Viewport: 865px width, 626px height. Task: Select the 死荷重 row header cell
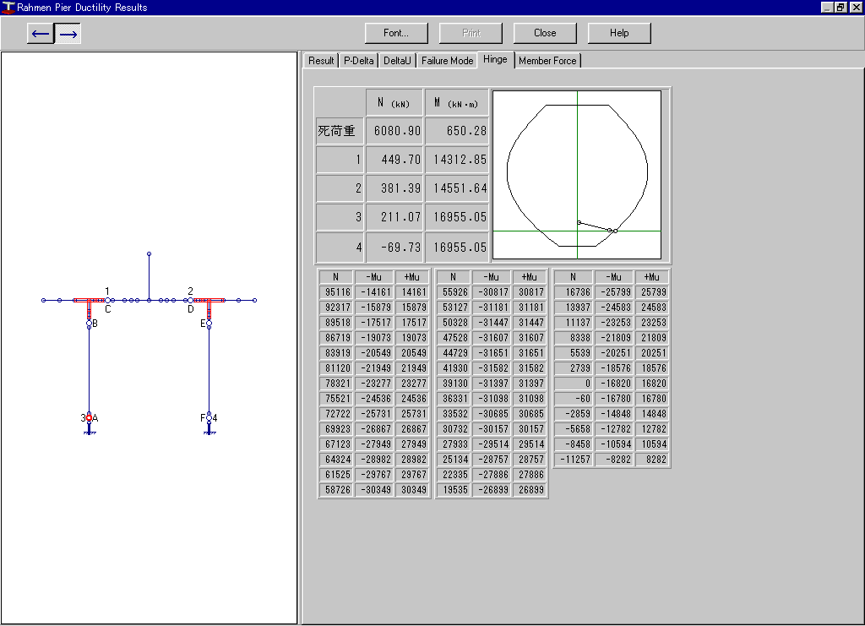coord(339,132)
